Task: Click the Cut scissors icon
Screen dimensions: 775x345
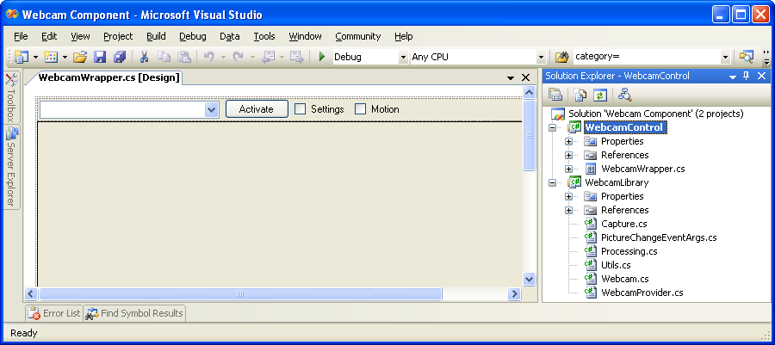Action: point(145,57)
